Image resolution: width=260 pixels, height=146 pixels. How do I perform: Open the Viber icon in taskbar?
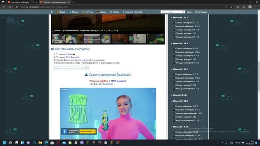[x=82, y=143]
